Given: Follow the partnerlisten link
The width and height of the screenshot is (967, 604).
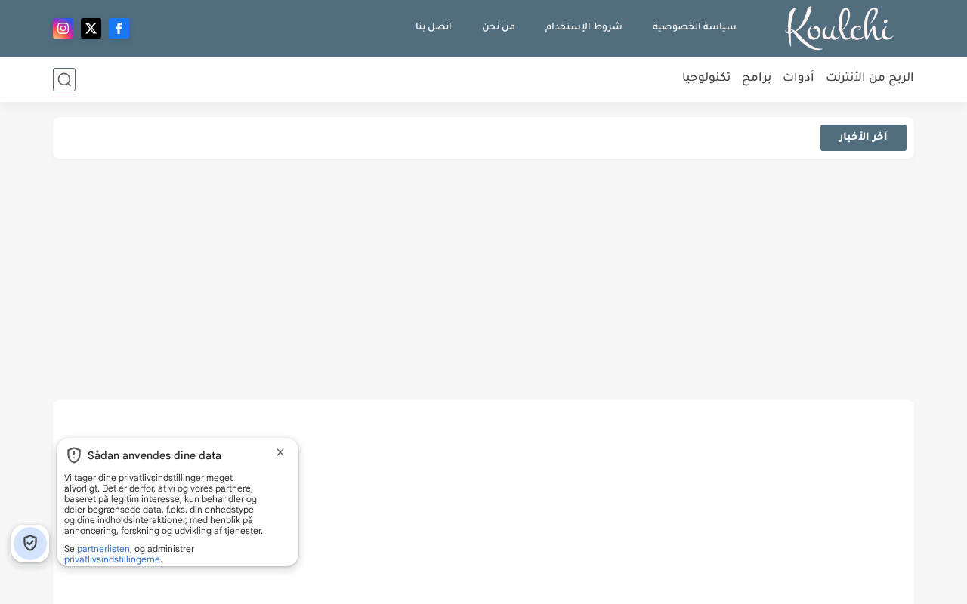Looking at the screenshot, I should point(103,549).
